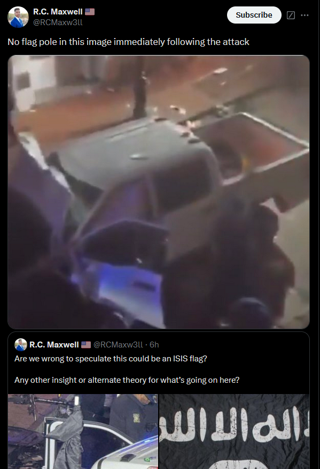Click the 'alternate theory' line of quoted text

(x=127, y=380)
